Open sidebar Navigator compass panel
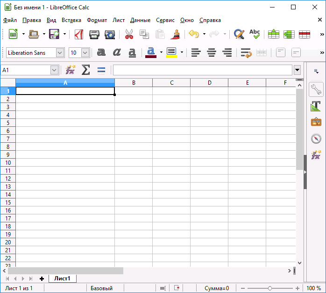 point(316,139)
